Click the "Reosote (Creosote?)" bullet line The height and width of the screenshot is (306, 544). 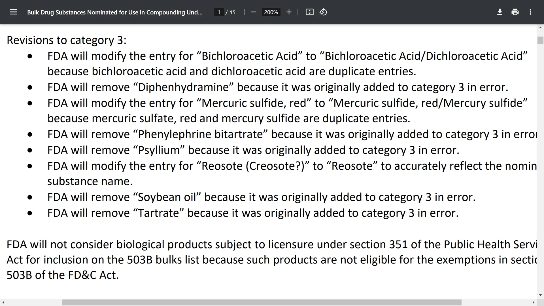click(292, 166)
